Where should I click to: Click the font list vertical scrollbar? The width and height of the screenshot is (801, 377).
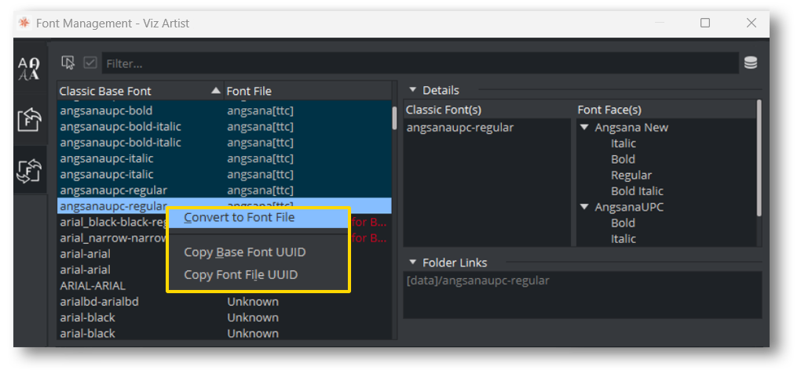tap(394, 118)
